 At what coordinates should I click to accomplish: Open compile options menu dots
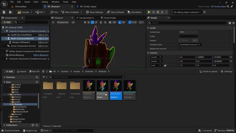click(31, 12)
